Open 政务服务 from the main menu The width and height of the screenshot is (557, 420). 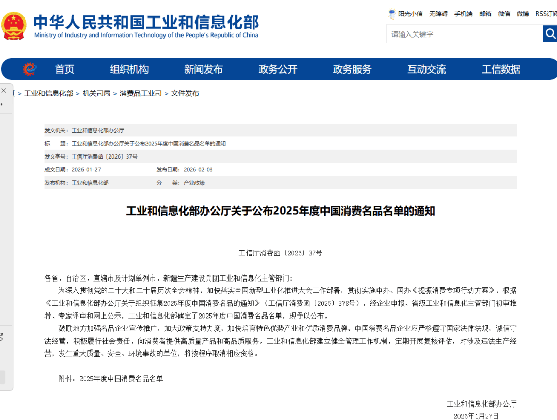pos(352,69)
